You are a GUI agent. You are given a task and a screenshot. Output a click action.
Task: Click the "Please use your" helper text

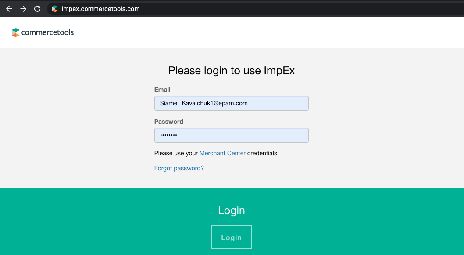coord(176,153)
